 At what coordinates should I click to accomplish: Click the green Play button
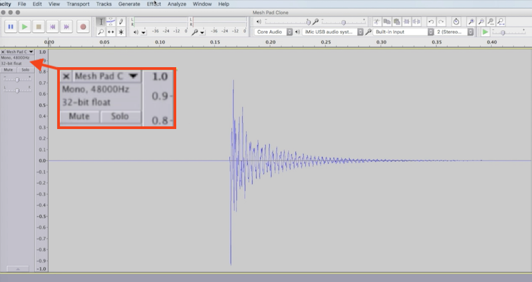pos(25,27)
